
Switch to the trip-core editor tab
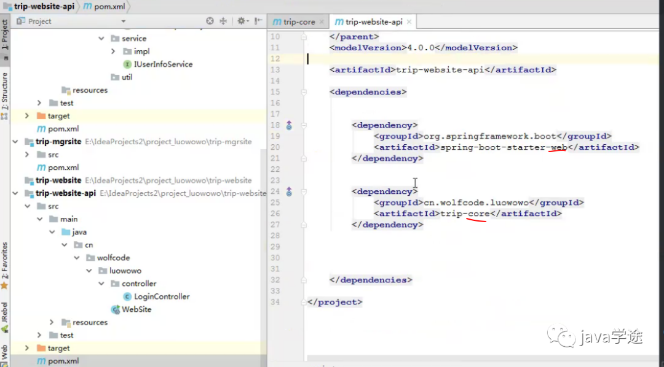pyautogui.click(x=298, y=21)
